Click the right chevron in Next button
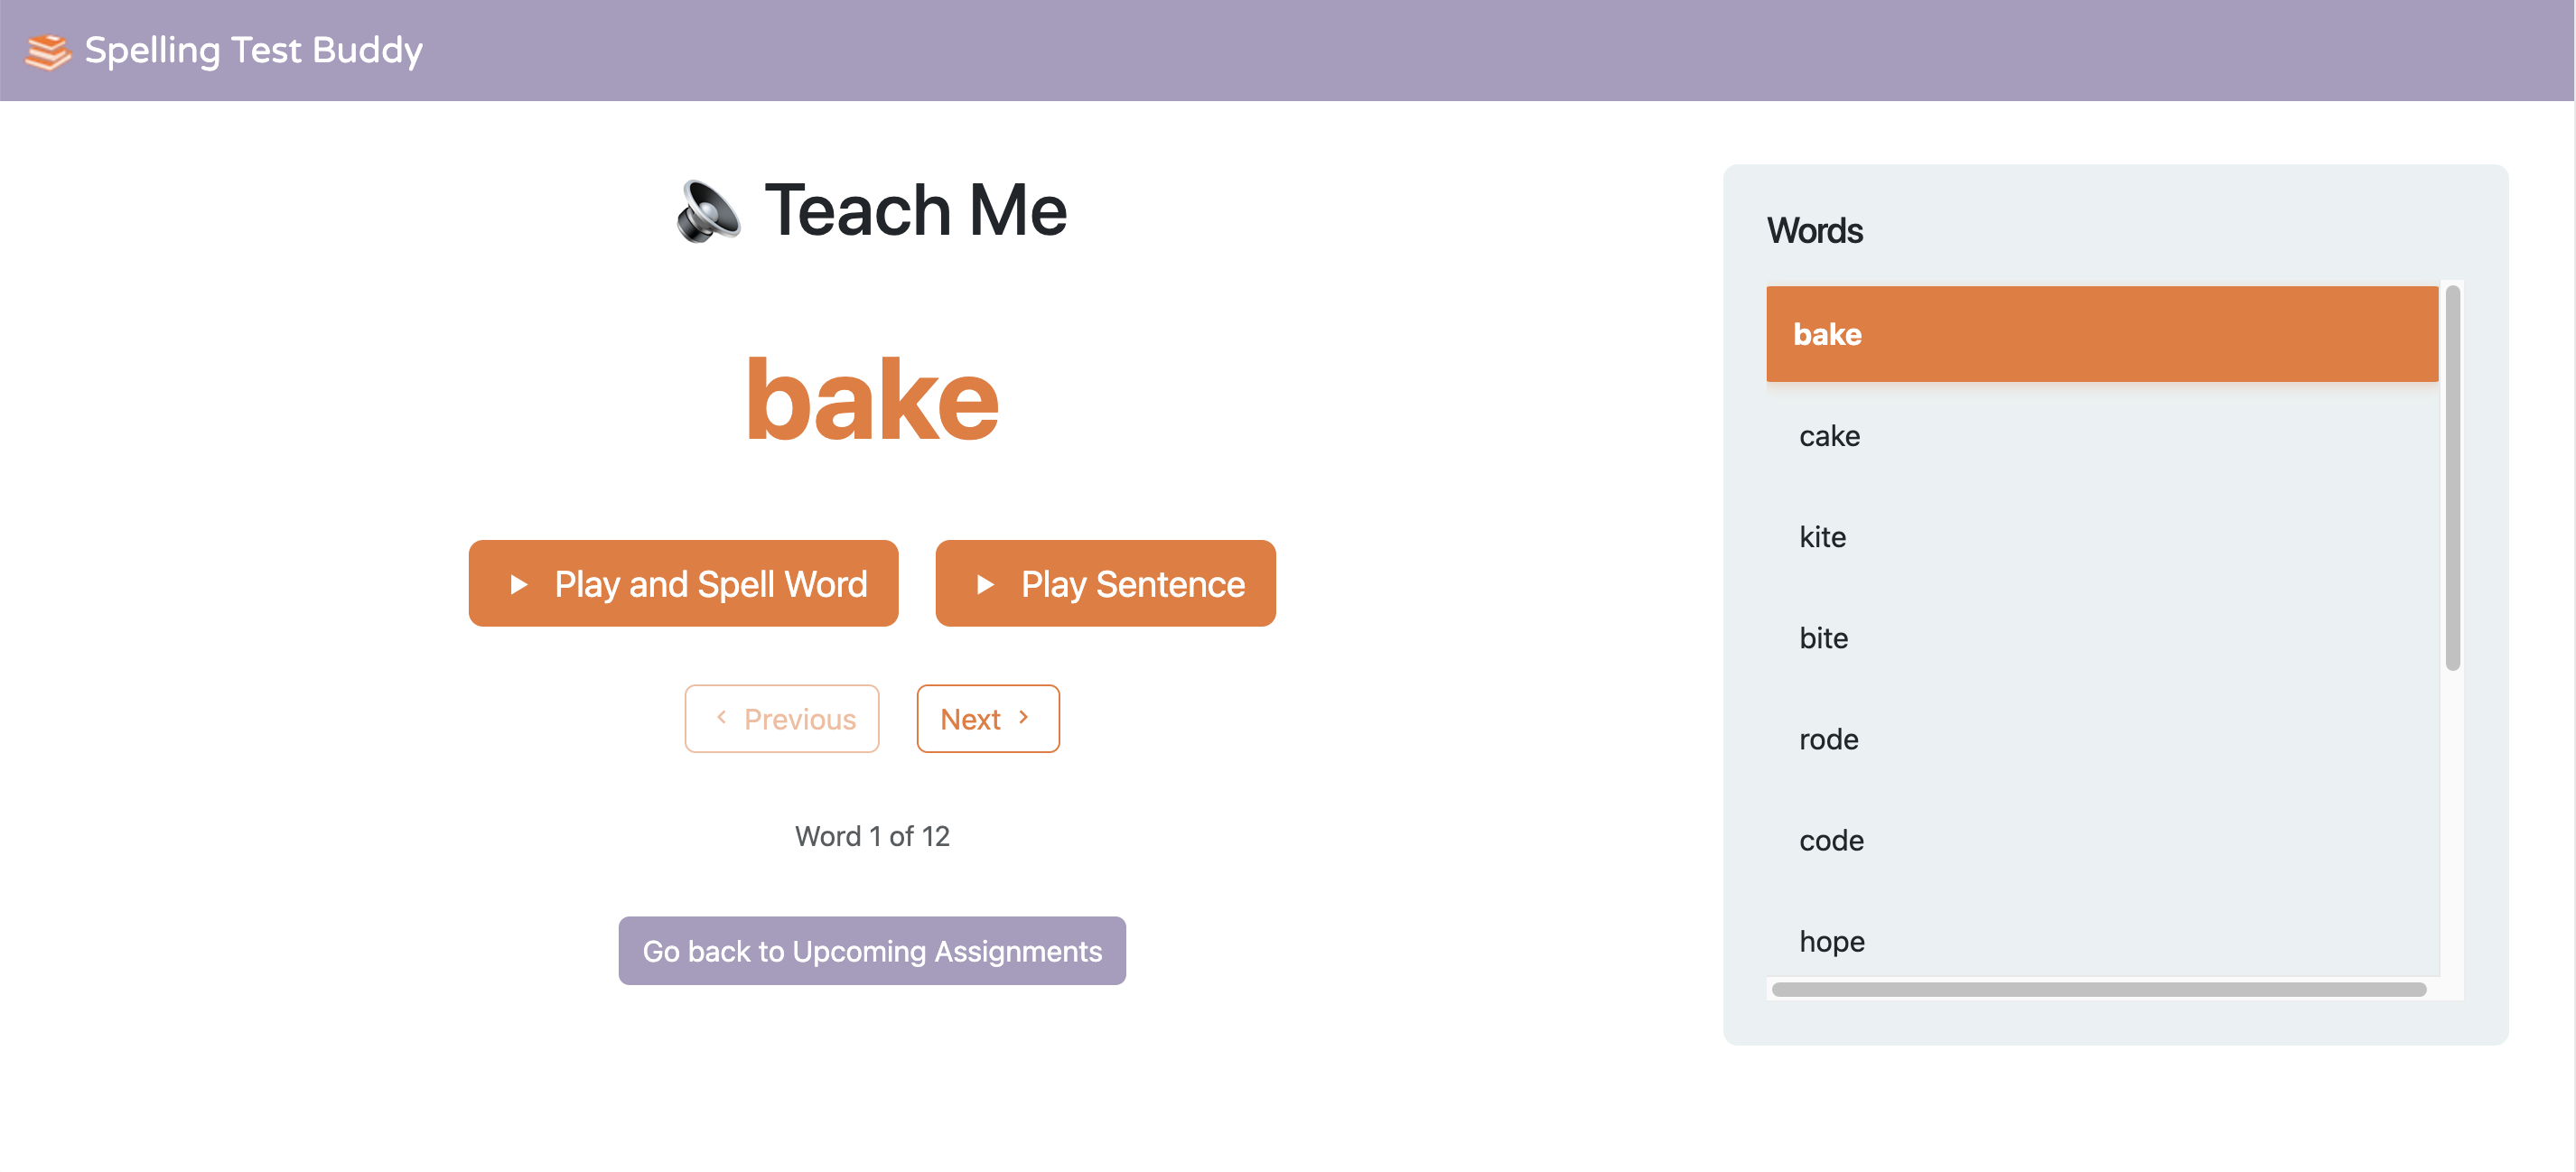The image size is (2576, 1172). click(1023, 717)
